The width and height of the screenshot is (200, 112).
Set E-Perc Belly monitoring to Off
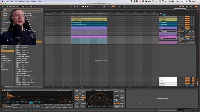[x=183, y=40]
